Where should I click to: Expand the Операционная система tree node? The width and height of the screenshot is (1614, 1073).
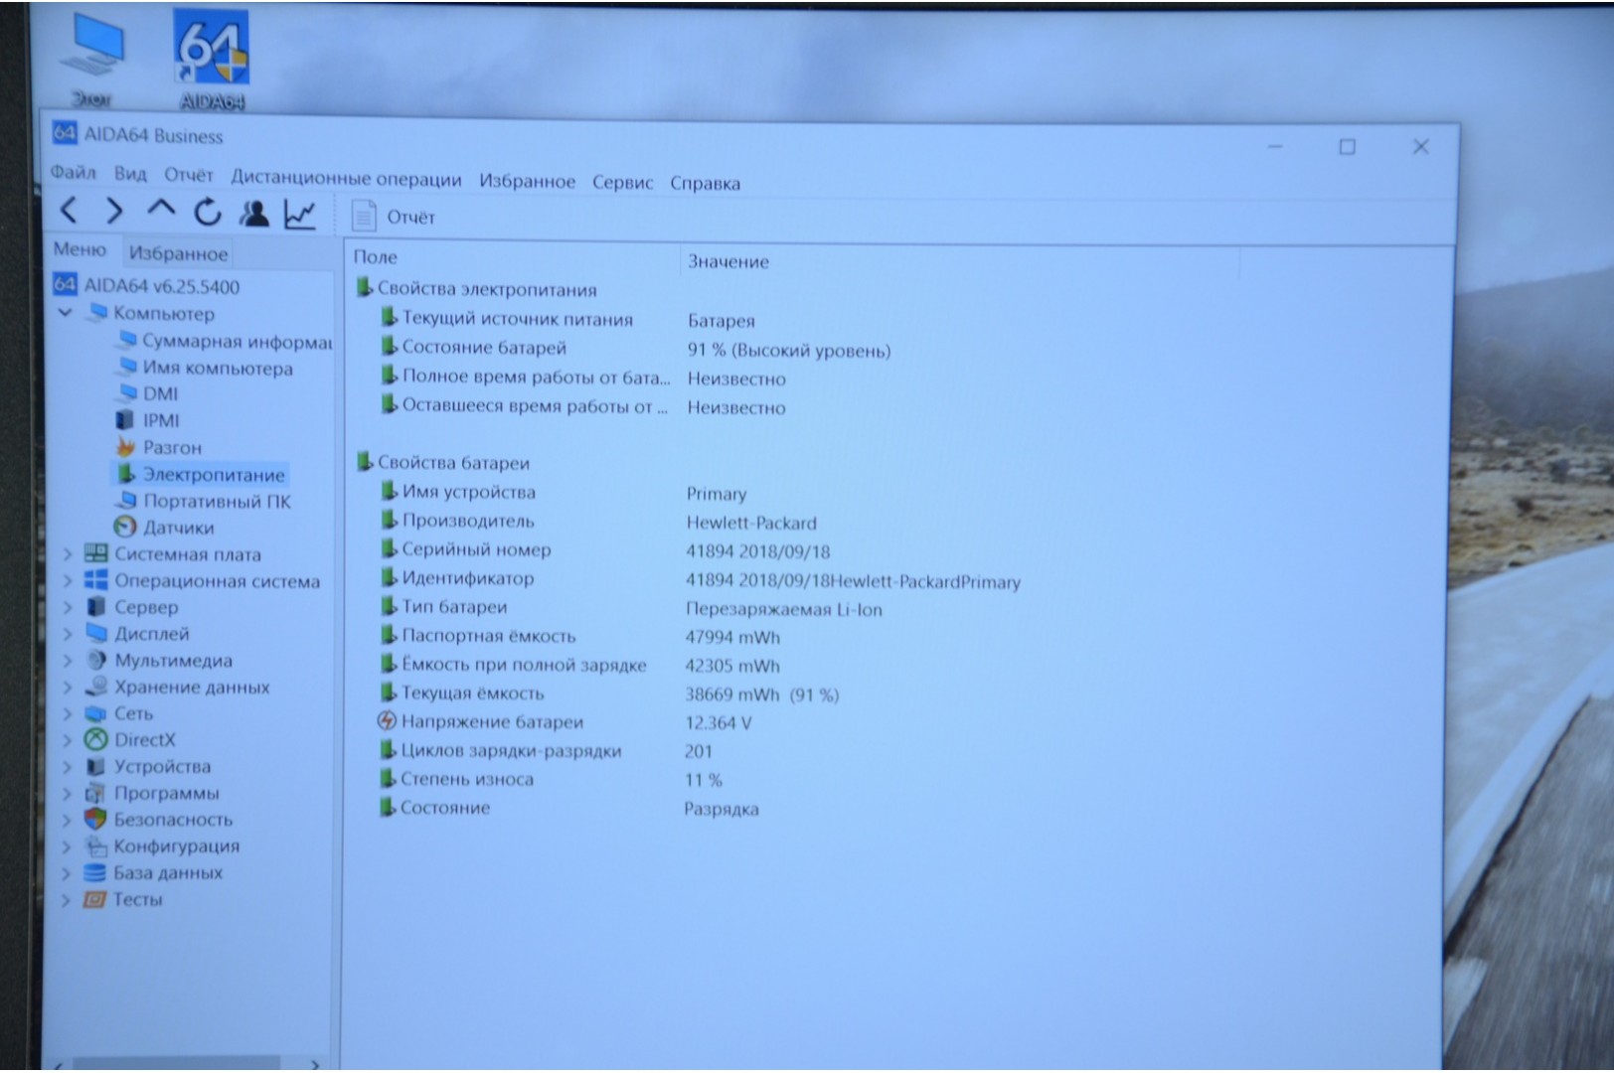(68, 581)
